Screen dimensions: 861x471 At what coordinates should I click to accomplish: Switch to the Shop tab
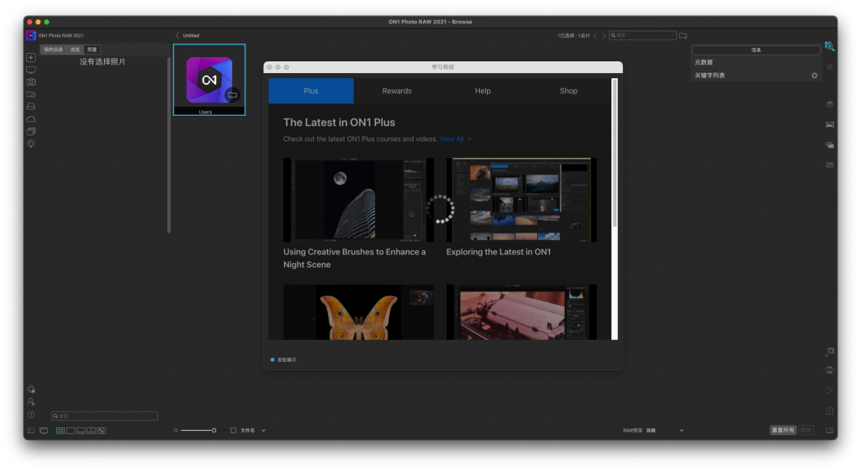pyautogui.click(x=568, y=91)
